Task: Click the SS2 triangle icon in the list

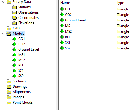Action: [62, 48]
